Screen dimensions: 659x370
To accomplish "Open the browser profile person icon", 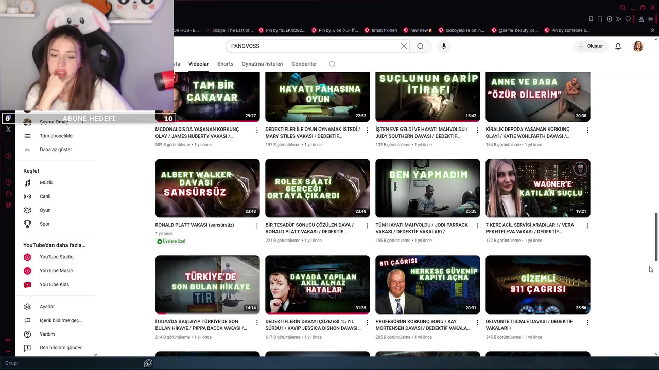I will pyautogui.click(x=641, y=19).
